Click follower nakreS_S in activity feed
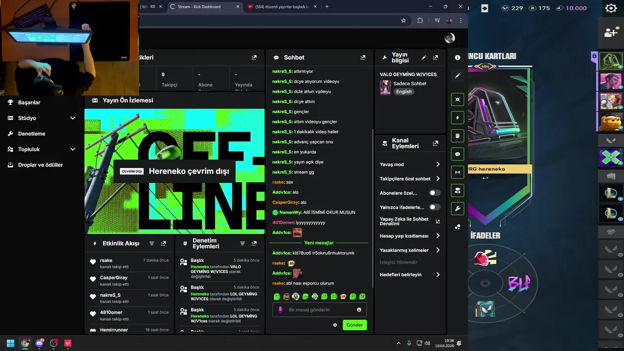 point(110,295)
